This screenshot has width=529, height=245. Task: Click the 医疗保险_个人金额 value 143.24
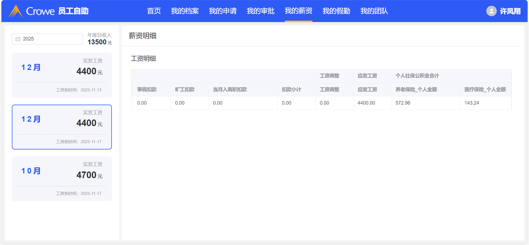pyautogui.click(x=472, y=103)
